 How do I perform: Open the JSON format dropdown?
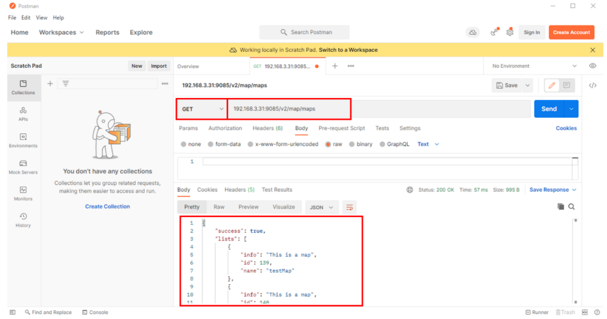(x=322, y=207)
